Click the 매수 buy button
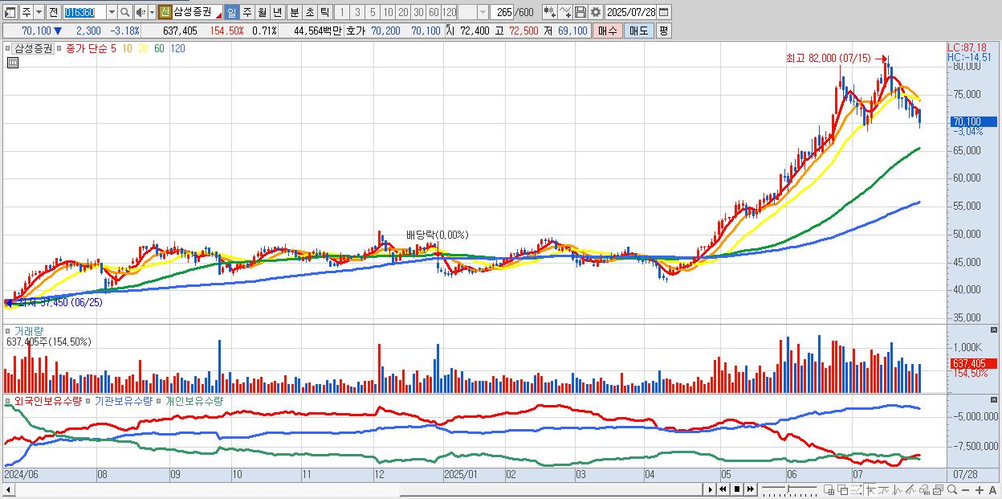Image resolution: width=1002 pixels, height=499 pixels. click(607, 31)
